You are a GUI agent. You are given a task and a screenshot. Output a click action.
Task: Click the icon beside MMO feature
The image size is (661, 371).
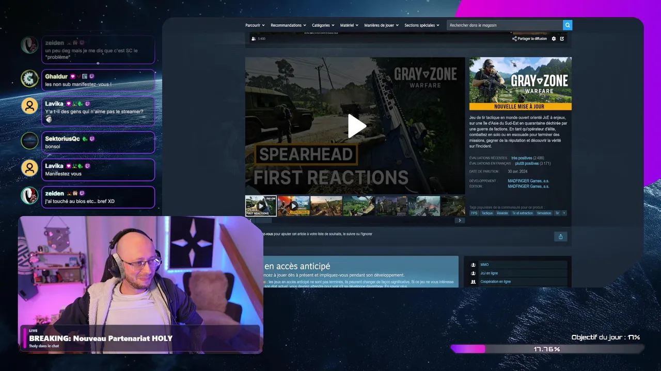tap(473, 265)
